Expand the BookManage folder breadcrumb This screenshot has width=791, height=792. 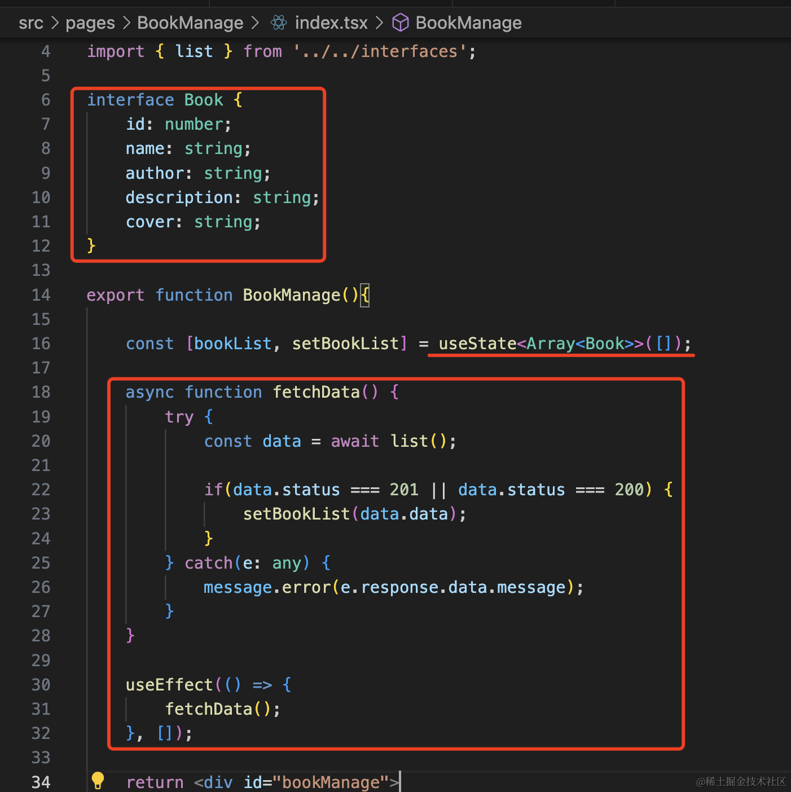coord(190,23)
